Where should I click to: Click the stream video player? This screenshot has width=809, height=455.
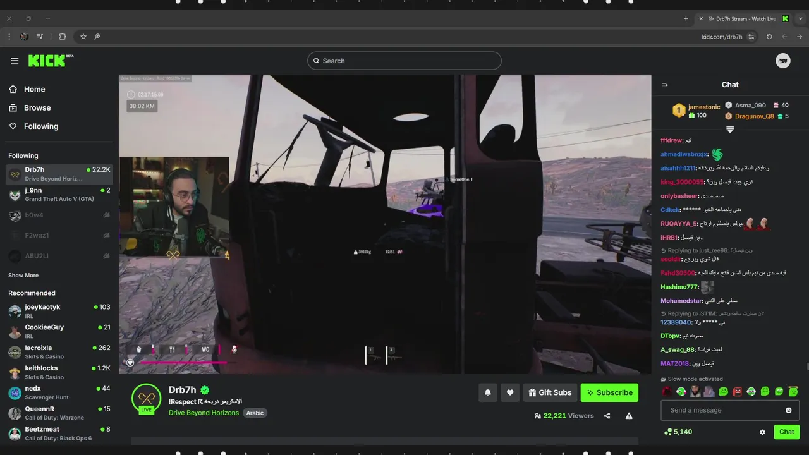pos(385,224)
